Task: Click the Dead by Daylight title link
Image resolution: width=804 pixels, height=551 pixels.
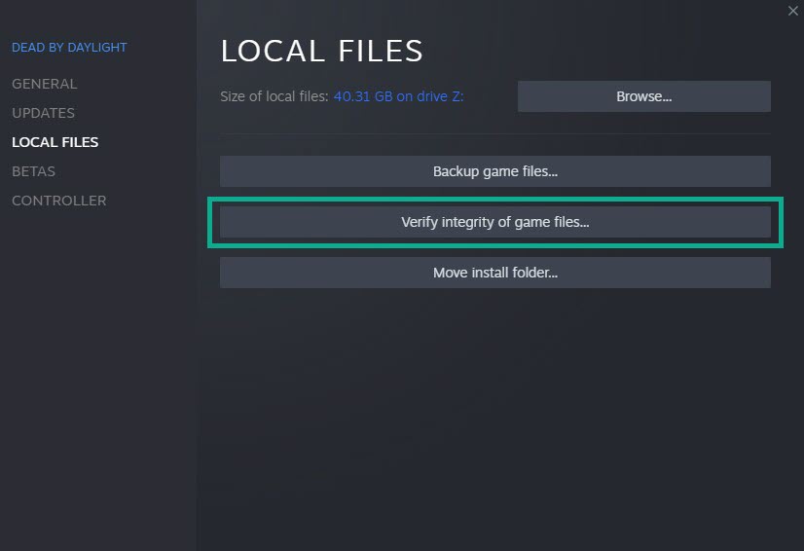Action: pos(69,48)
